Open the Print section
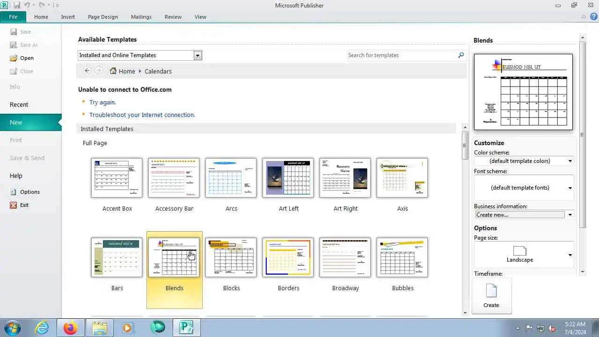The height and width of the screenshot is (337, 599). (x=30, y=140)
